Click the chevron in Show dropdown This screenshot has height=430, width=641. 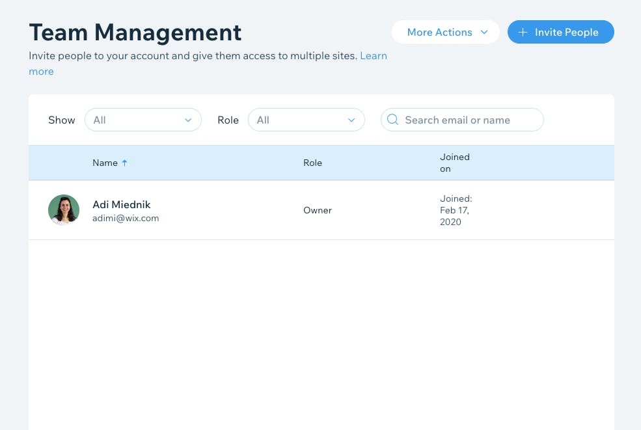[x=188, y=120]
